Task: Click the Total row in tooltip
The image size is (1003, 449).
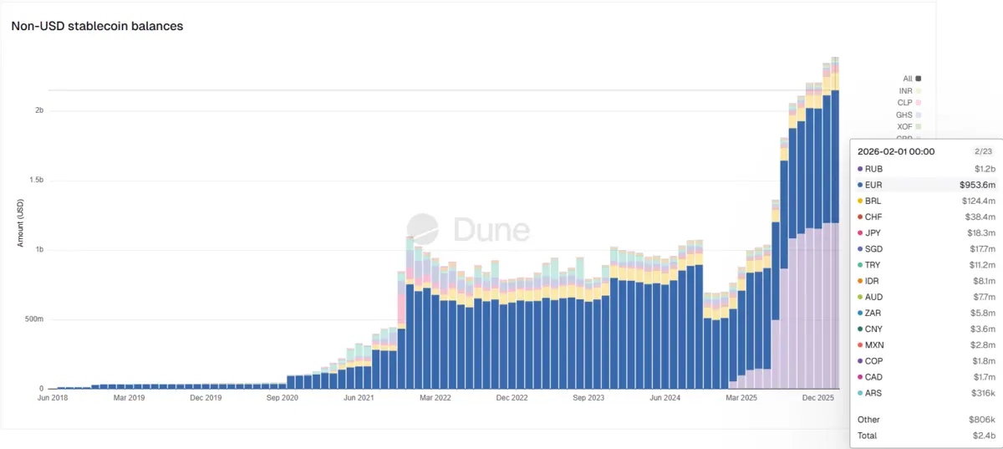Action: (925, 436)
